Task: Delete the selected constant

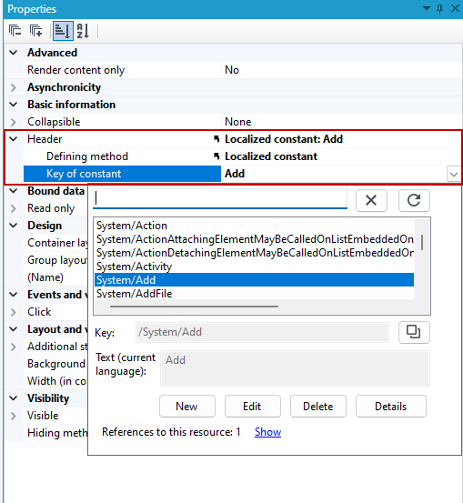Action: pos(318,407)
